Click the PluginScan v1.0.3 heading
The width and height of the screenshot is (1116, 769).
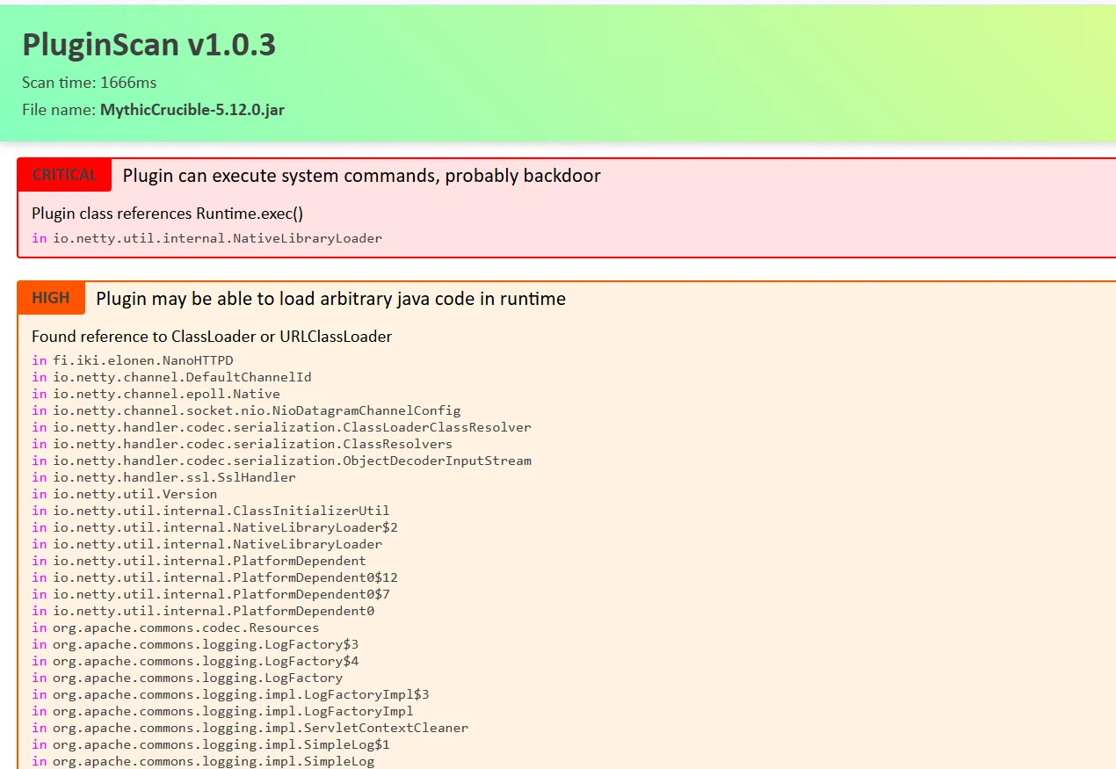coord(149,44)
